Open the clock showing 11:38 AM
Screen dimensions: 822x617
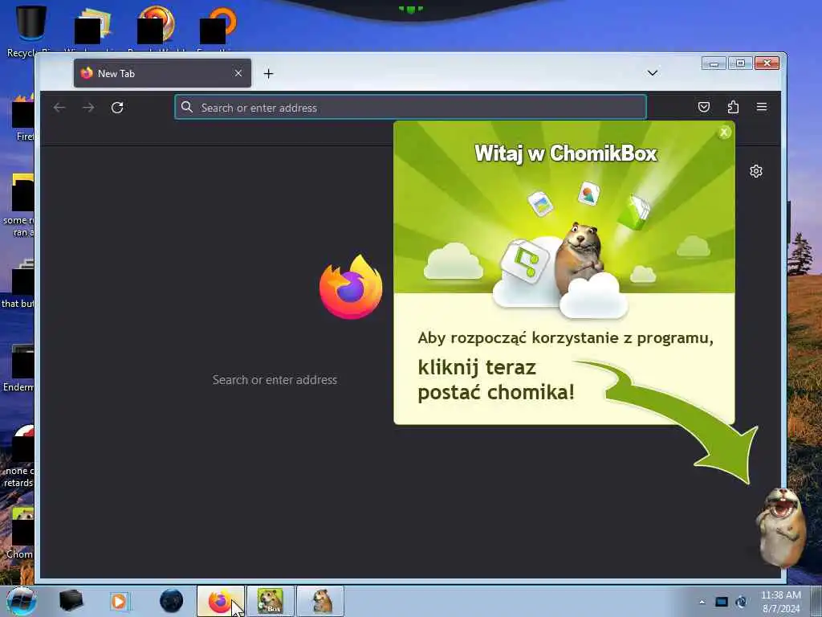780,602
